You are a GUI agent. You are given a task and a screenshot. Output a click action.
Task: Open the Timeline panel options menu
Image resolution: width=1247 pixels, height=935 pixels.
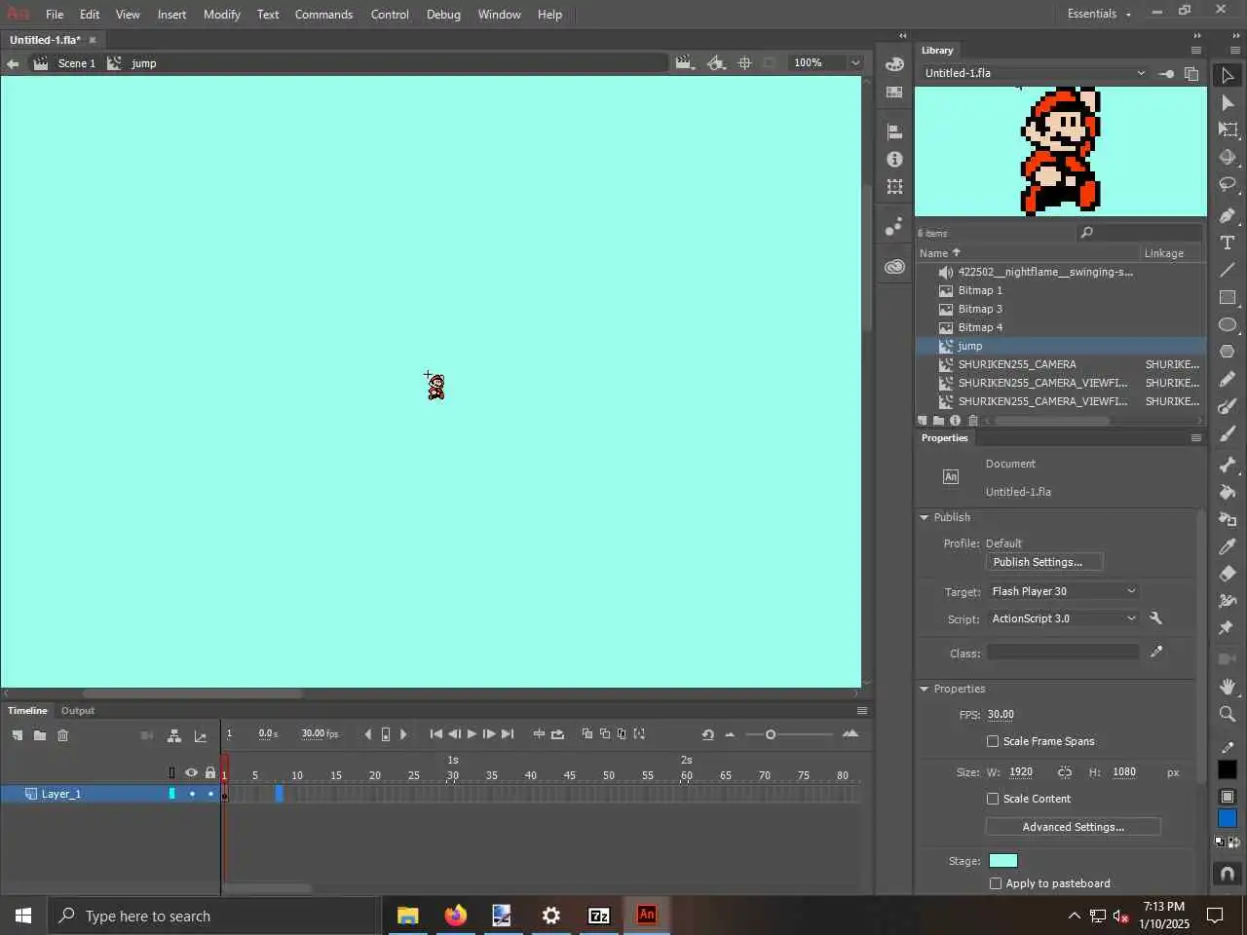coord(861,711)
